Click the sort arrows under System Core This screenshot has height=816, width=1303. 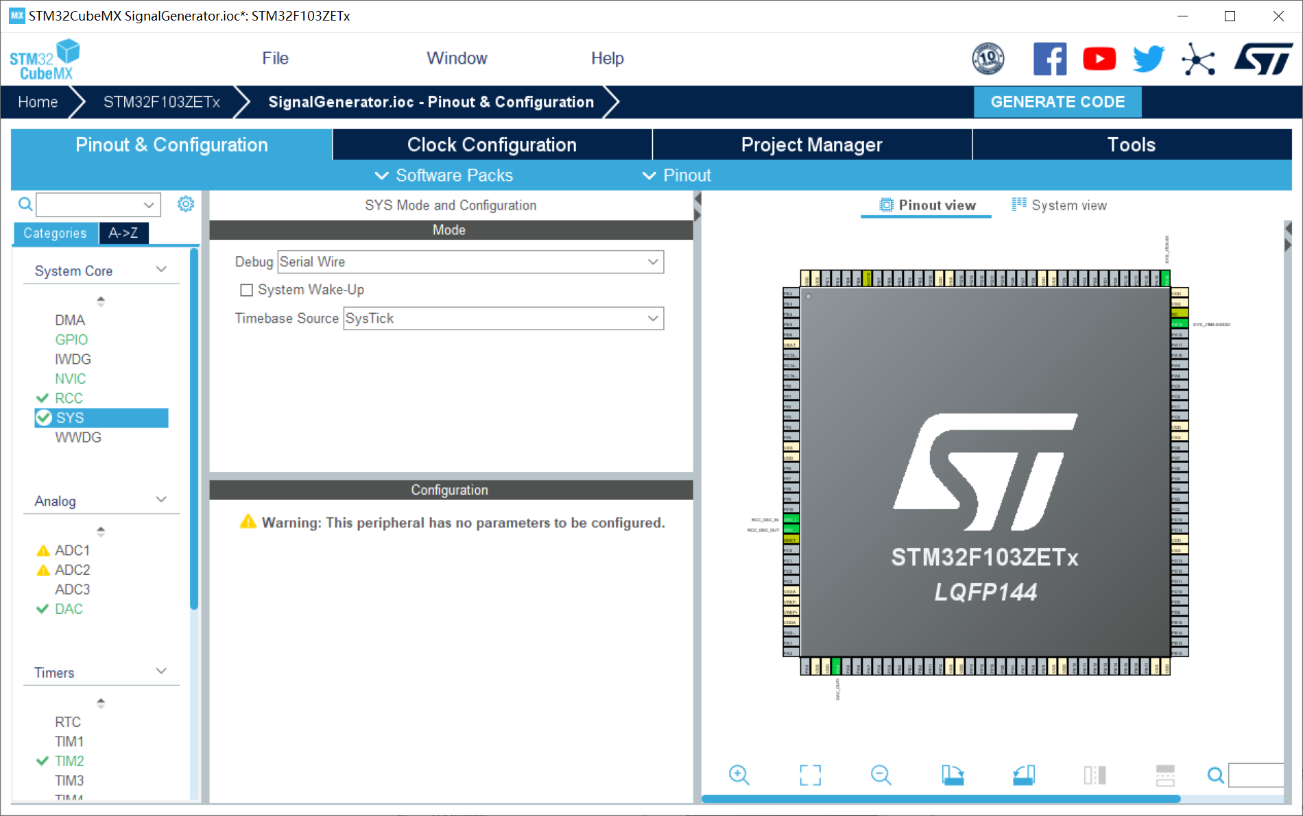[101, 301]
